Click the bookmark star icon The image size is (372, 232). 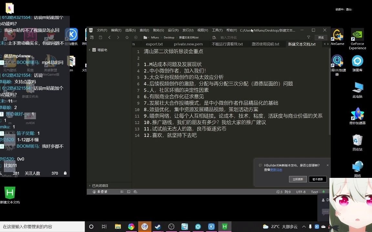(x=127, y=37)
